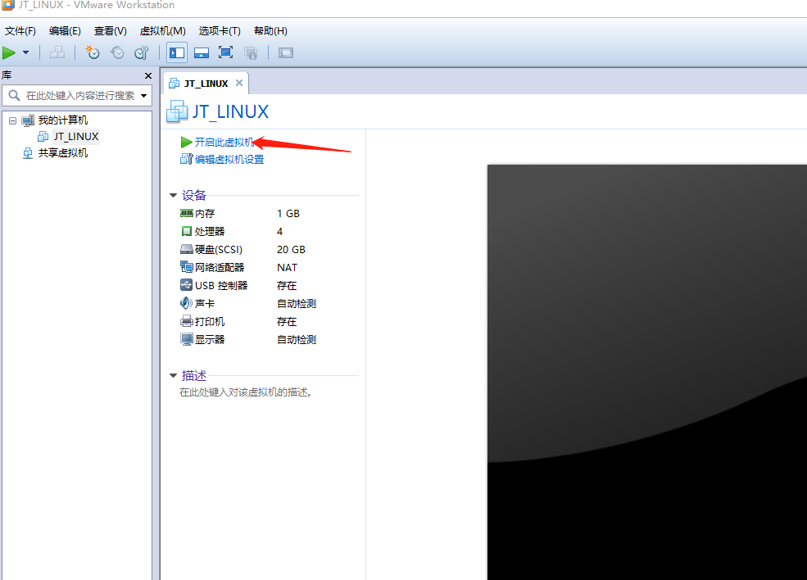Open the 帮助(H) menu
The width and height of the screenshot is (807, 580).
(270, 31)
